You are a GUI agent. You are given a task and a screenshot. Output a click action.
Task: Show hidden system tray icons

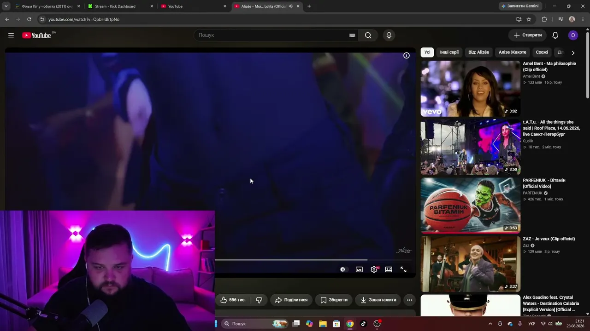click(x=490, y=324)
